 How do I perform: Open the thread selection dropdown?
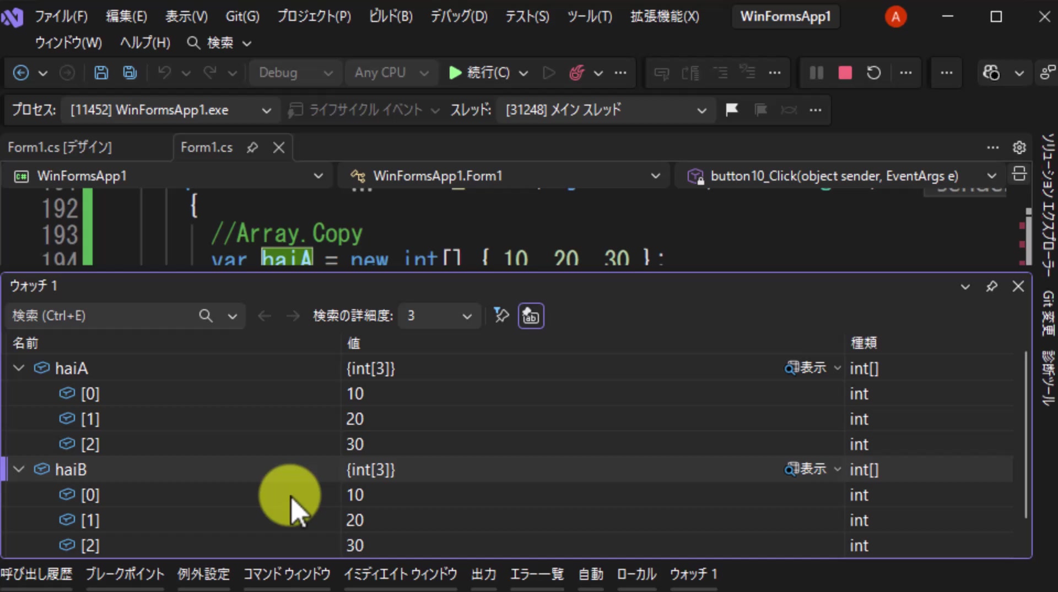click(x=606, y=110)
